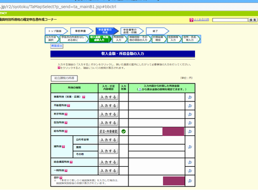Click the pink help icon in the instruction text

pyautogui.click(x=59, y=68)
